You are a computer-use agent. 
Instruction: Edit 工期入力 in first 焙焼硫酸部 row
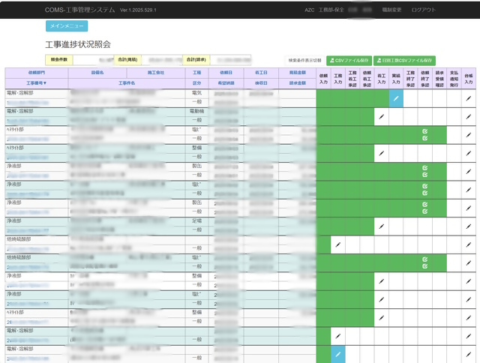[337, 244]
